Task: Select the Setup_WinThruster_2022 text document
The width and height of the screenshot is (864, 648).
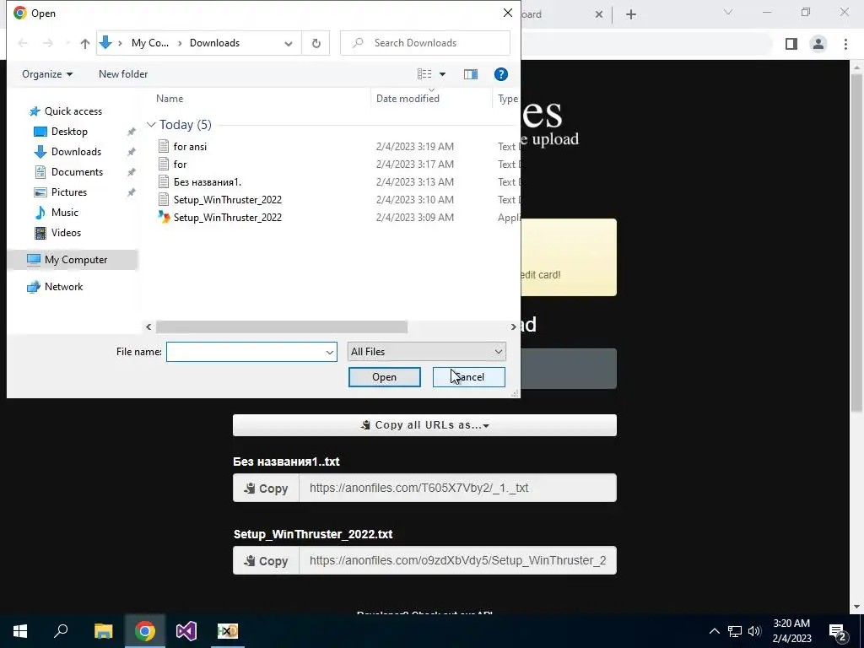Action: point(227,199)
